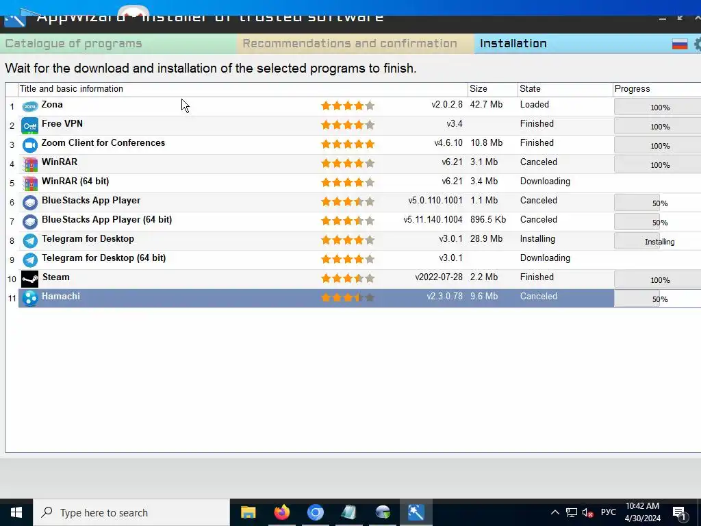
Task: Launch Chrome from the taskbar
Action: coord(315,512)
